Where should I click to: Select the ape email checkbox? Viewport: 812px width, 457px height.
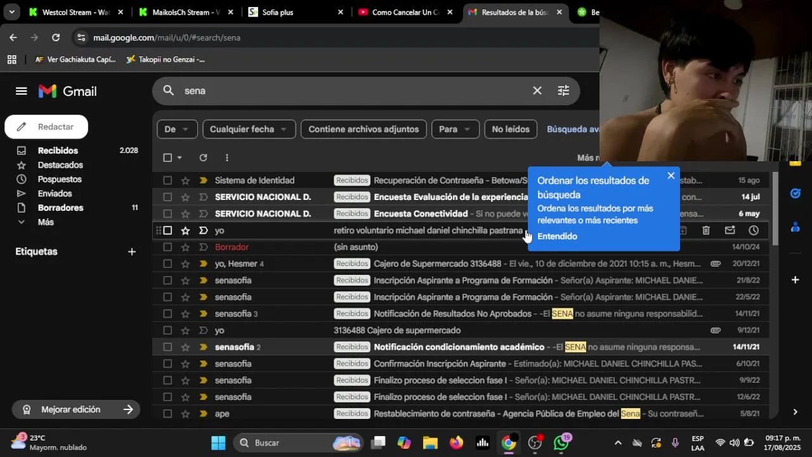pyautogui.click(x=167, y=414)
